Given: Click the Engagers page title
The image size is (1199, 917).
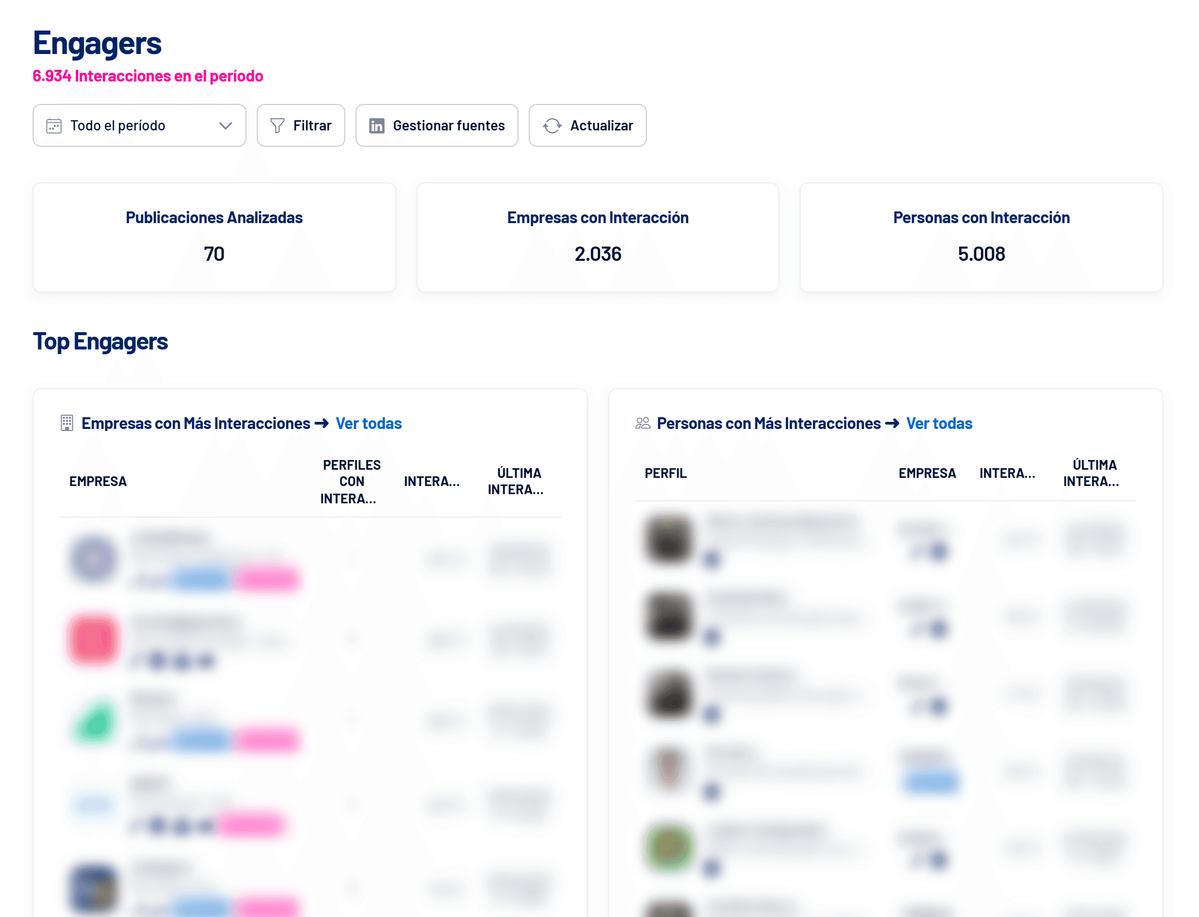Looking at the screenshot, I should point(97,44).
